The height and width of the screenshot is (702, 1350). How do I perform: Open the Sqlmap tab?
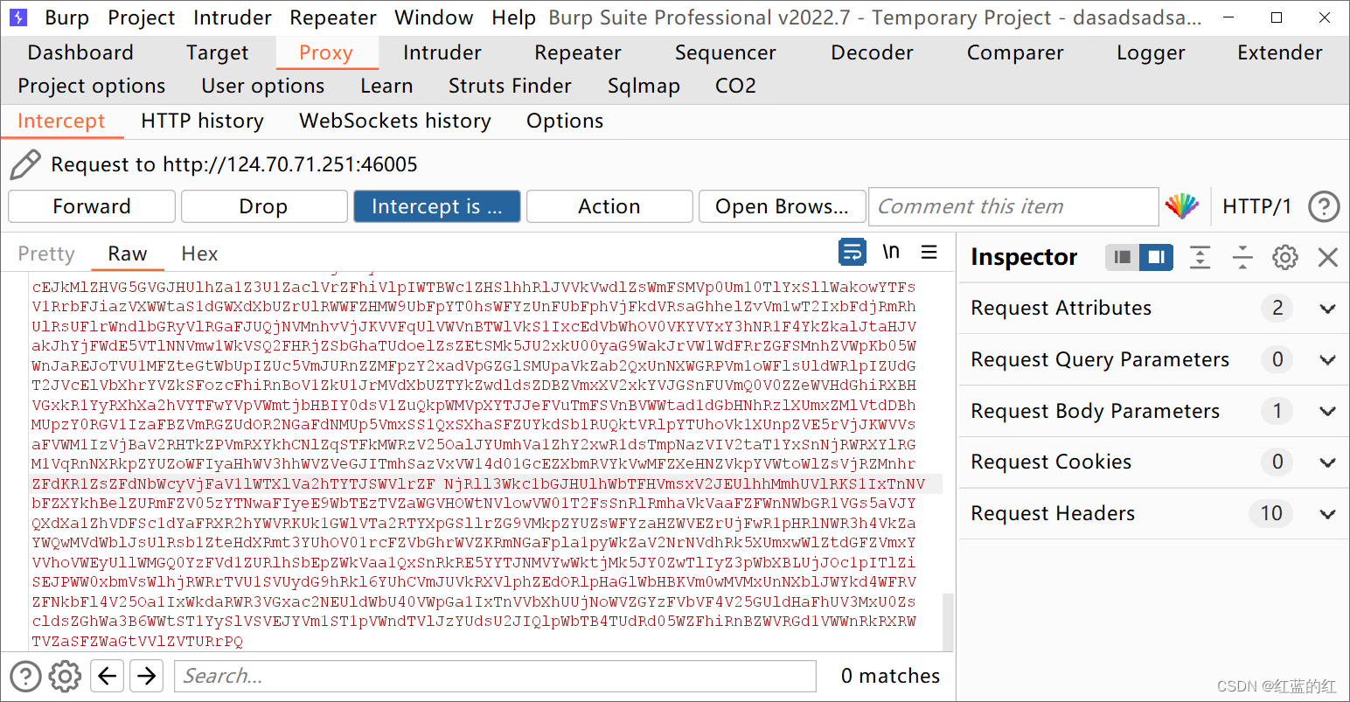[644, 86]
